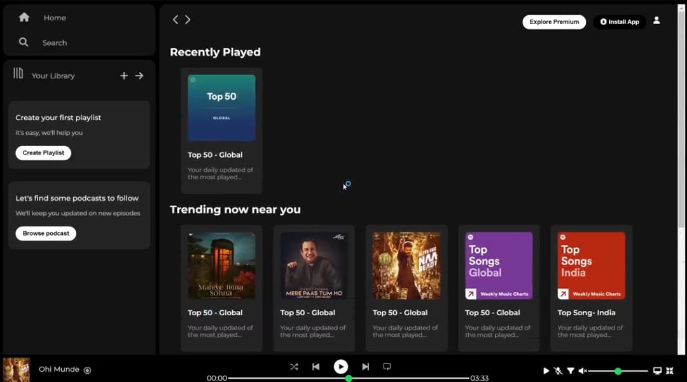Viewport: 687px width, 382px height.
Task: Click the icon beside Ohi Munde title
Action: pyautogui.click(x=87, y=370)
